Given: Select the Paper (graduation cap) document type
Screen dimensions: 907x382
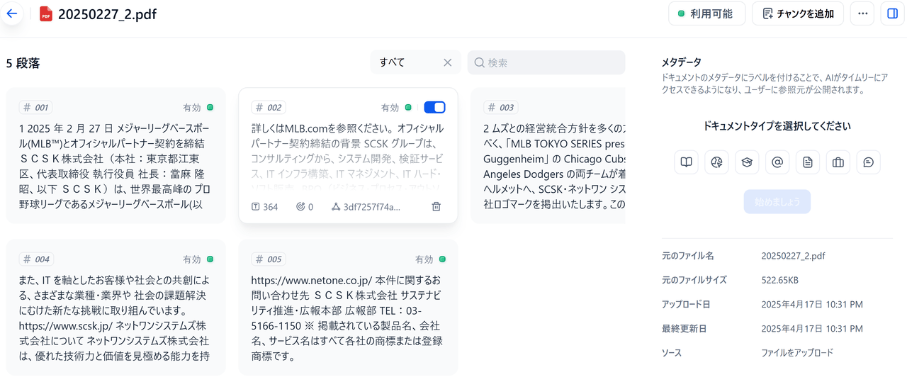Looking at the screenshot, I should (747, 162).
